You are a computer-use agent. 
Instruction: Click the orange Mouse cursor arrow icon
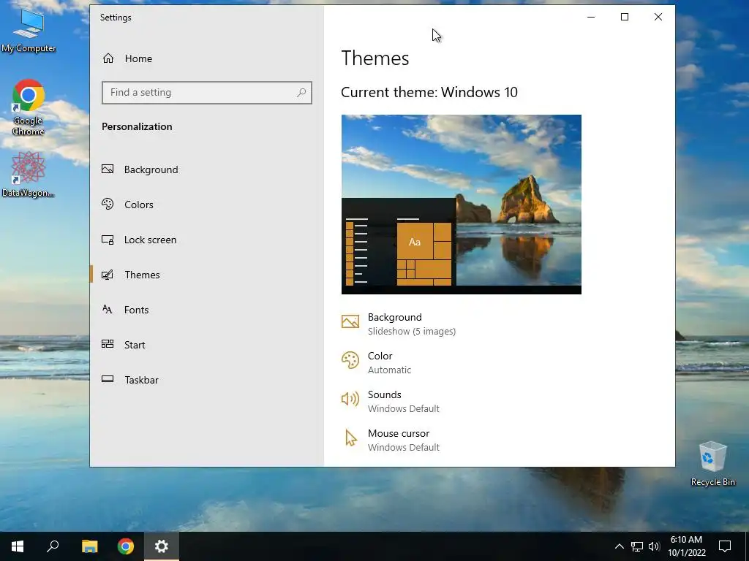[x=351, y=438]
